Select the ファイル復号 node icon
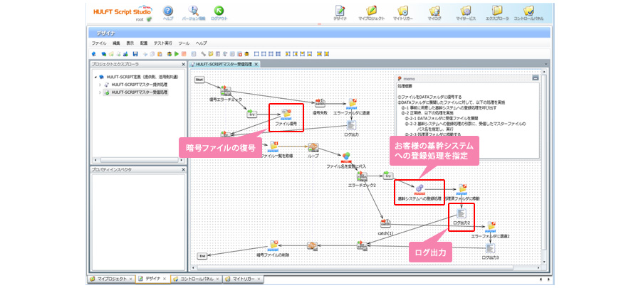The image size is (641, 288). tap(286, 114)
